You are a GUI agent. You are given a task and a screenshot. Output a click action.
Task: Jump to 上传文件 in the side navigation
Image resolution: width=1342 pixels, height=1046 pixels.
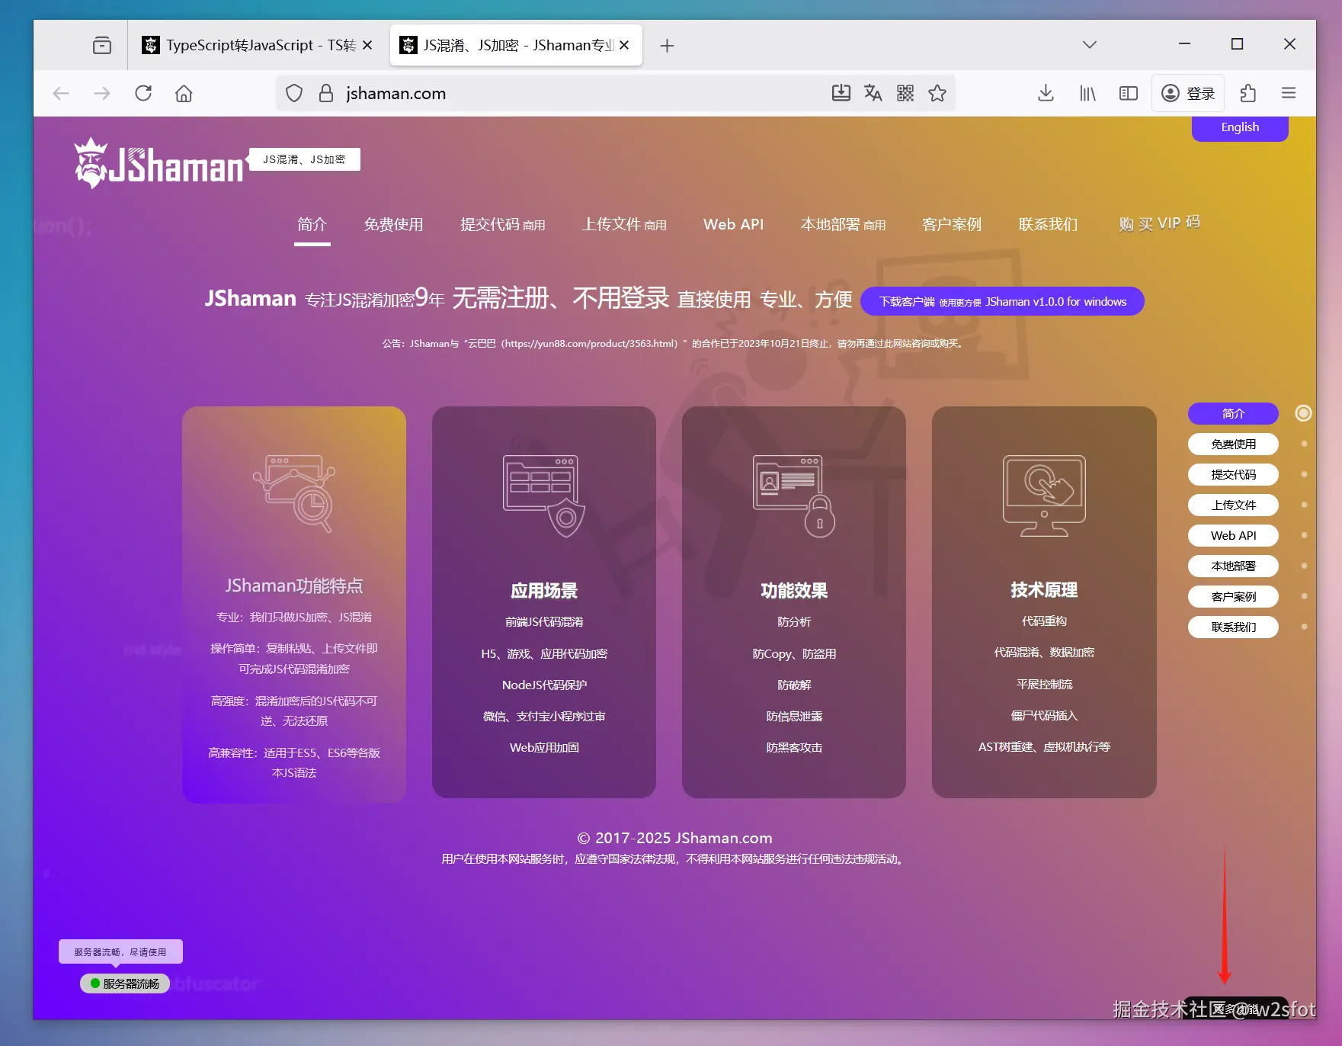[1233, 505]
